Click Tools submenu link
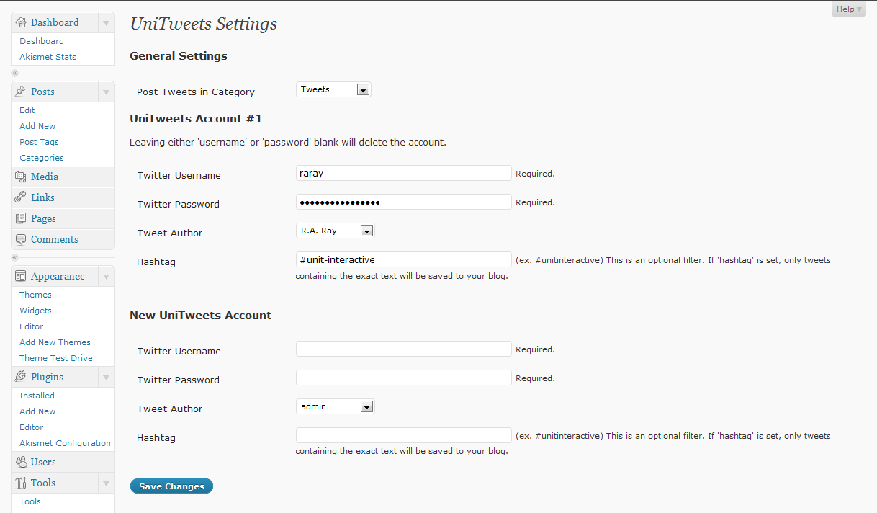The height and width of the screenshot is (513, 877). pos(30,501)
